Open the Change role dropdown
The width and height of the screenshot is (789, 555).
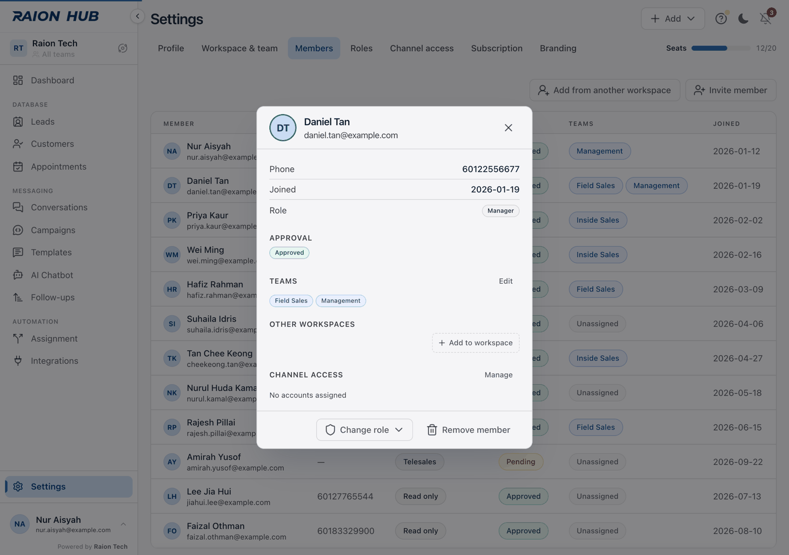364,430
